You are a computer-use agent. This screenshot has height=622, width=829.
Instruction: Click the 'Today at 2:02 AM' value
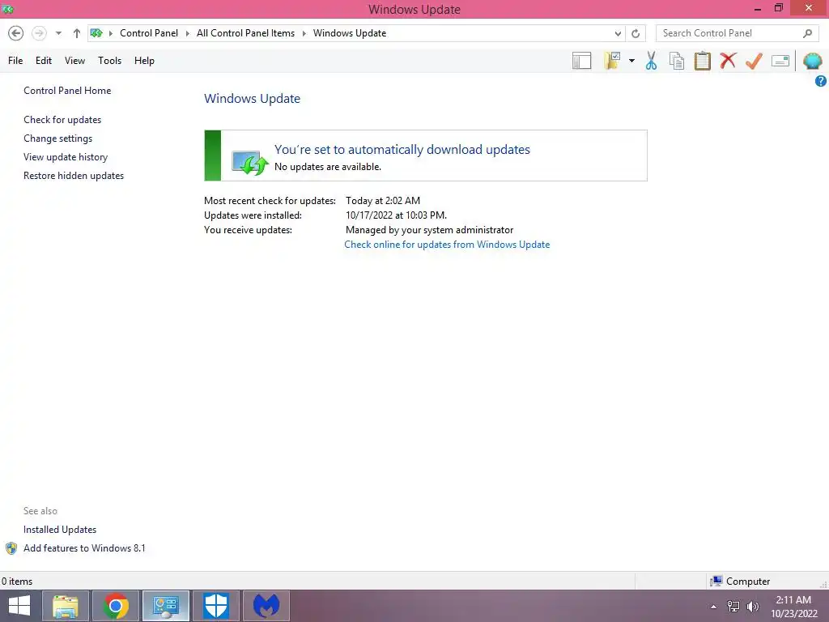[383, 201]
